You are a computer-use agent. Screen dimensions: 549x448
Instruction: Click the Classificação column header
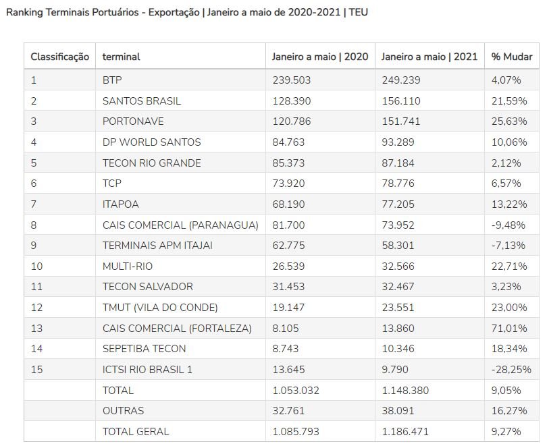(x=59, y=57)
